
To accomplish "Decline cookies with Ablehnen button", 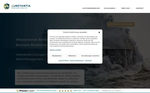I will pos(72,56).
